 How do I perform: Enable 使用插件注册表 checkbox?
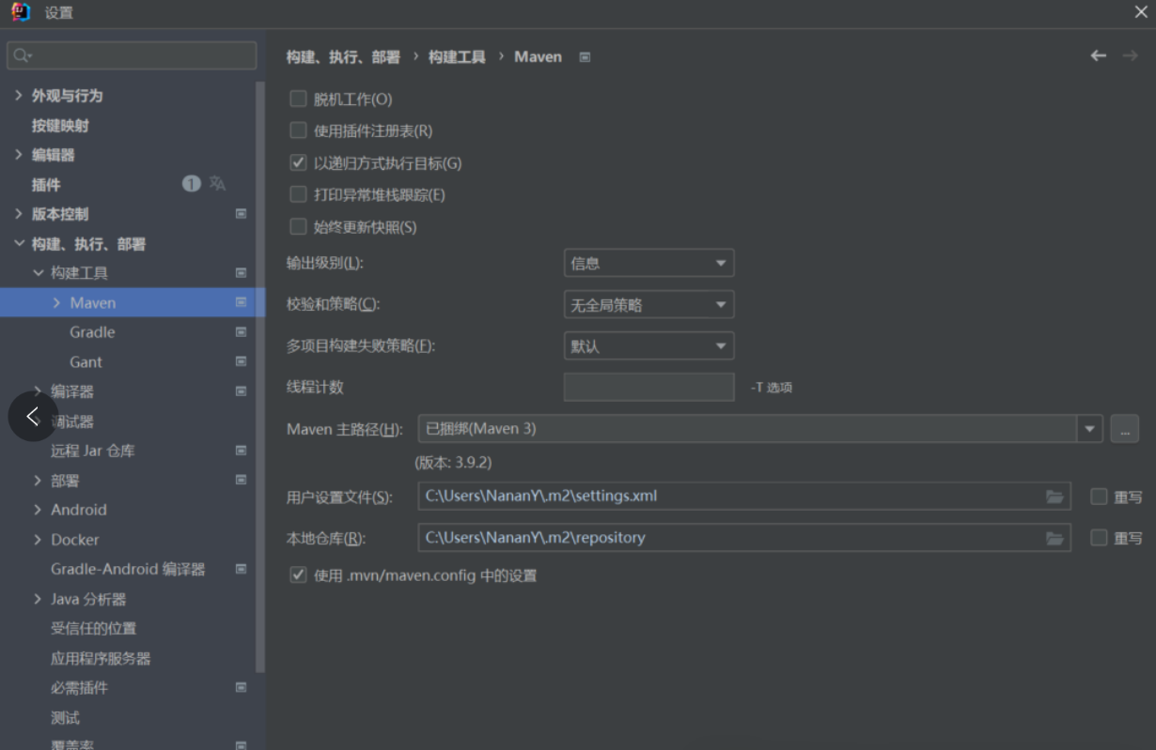pyautogui.click(x=298, y=130)
